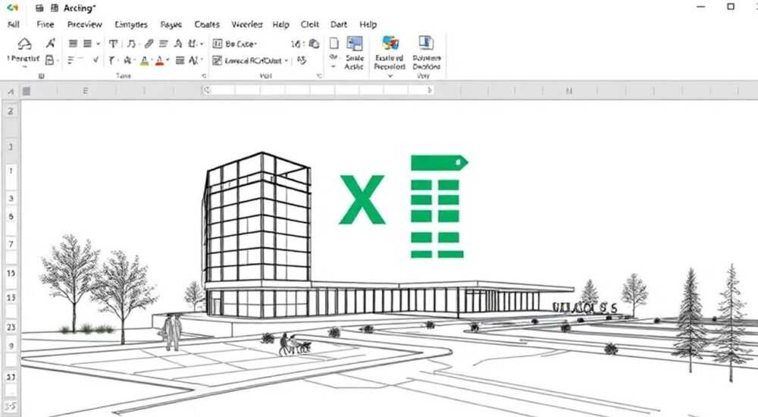Open the Coates tab
Image resolution: width=758 pixels, height=417 pixels.
(207, 24)
